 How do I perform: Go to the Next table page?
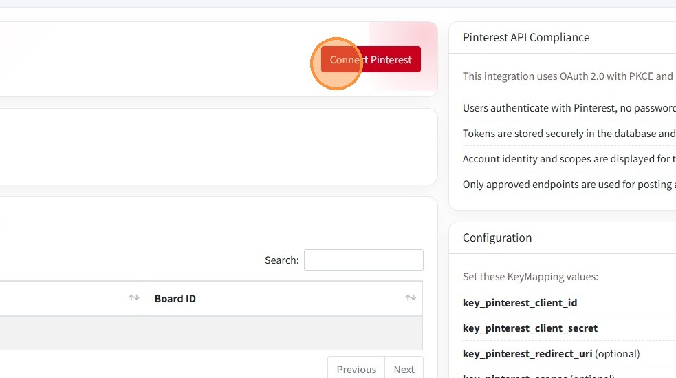click(x=404, y=369)
